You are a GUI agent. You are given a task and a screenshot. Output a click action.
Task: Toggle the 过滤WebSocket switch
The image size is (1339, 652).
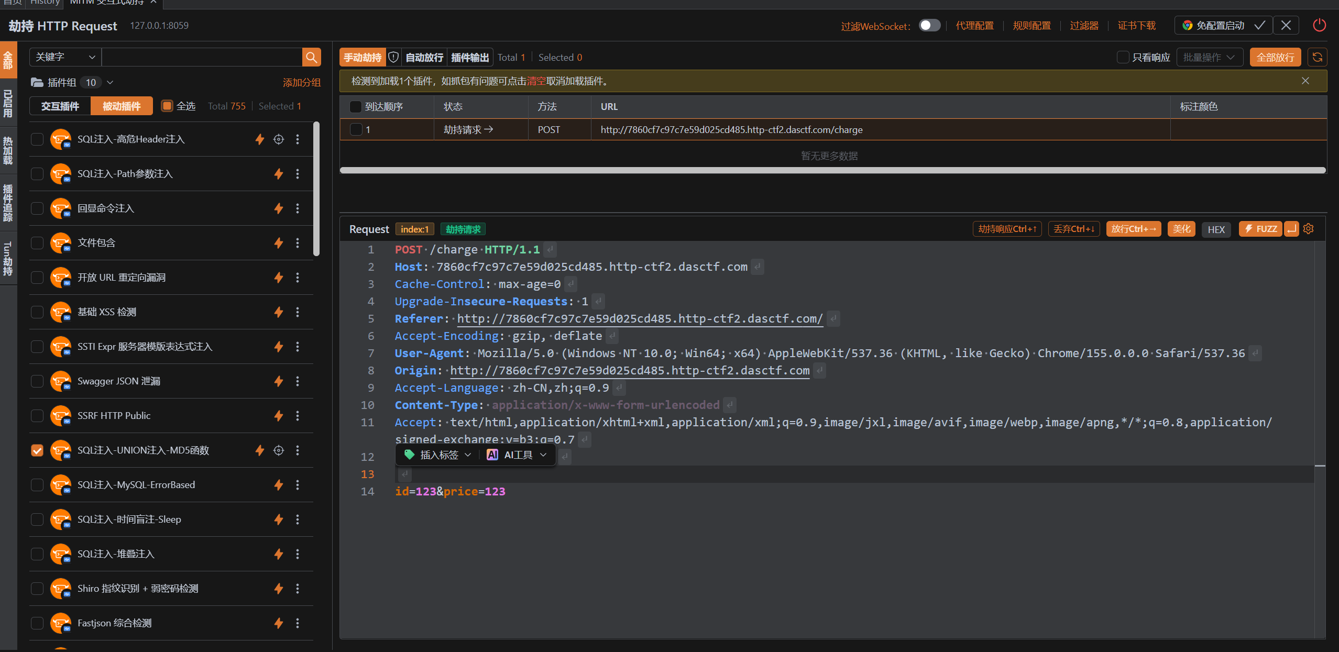930,25
